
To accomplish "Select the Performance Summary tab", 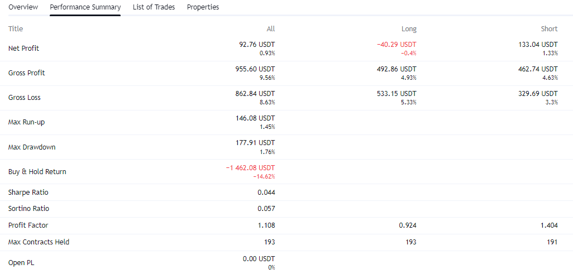I will (x=85, y=7).
